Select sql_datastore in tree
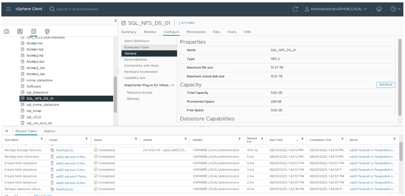 37,92
